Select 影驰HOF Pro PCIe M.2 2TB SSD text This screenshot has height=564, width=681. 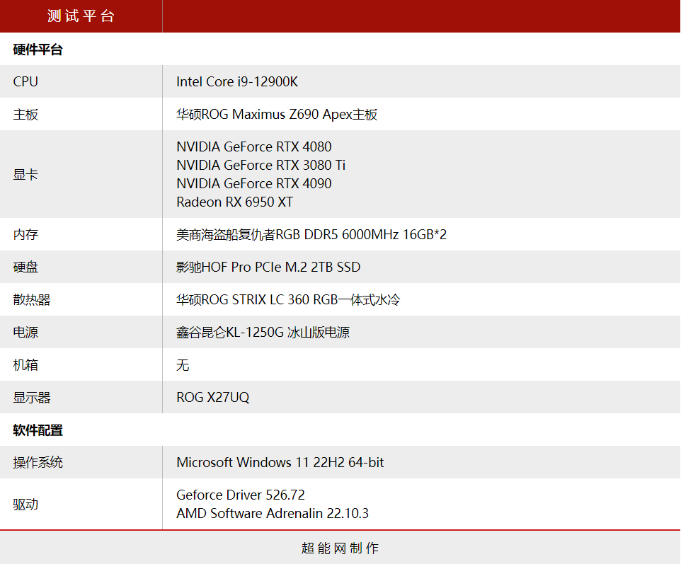[268, 267]
